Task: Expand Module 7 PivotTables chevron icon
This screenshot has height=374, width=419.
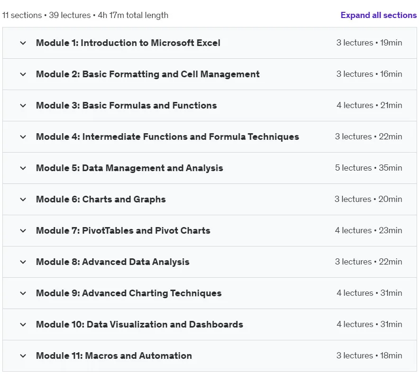Action: 23,231
